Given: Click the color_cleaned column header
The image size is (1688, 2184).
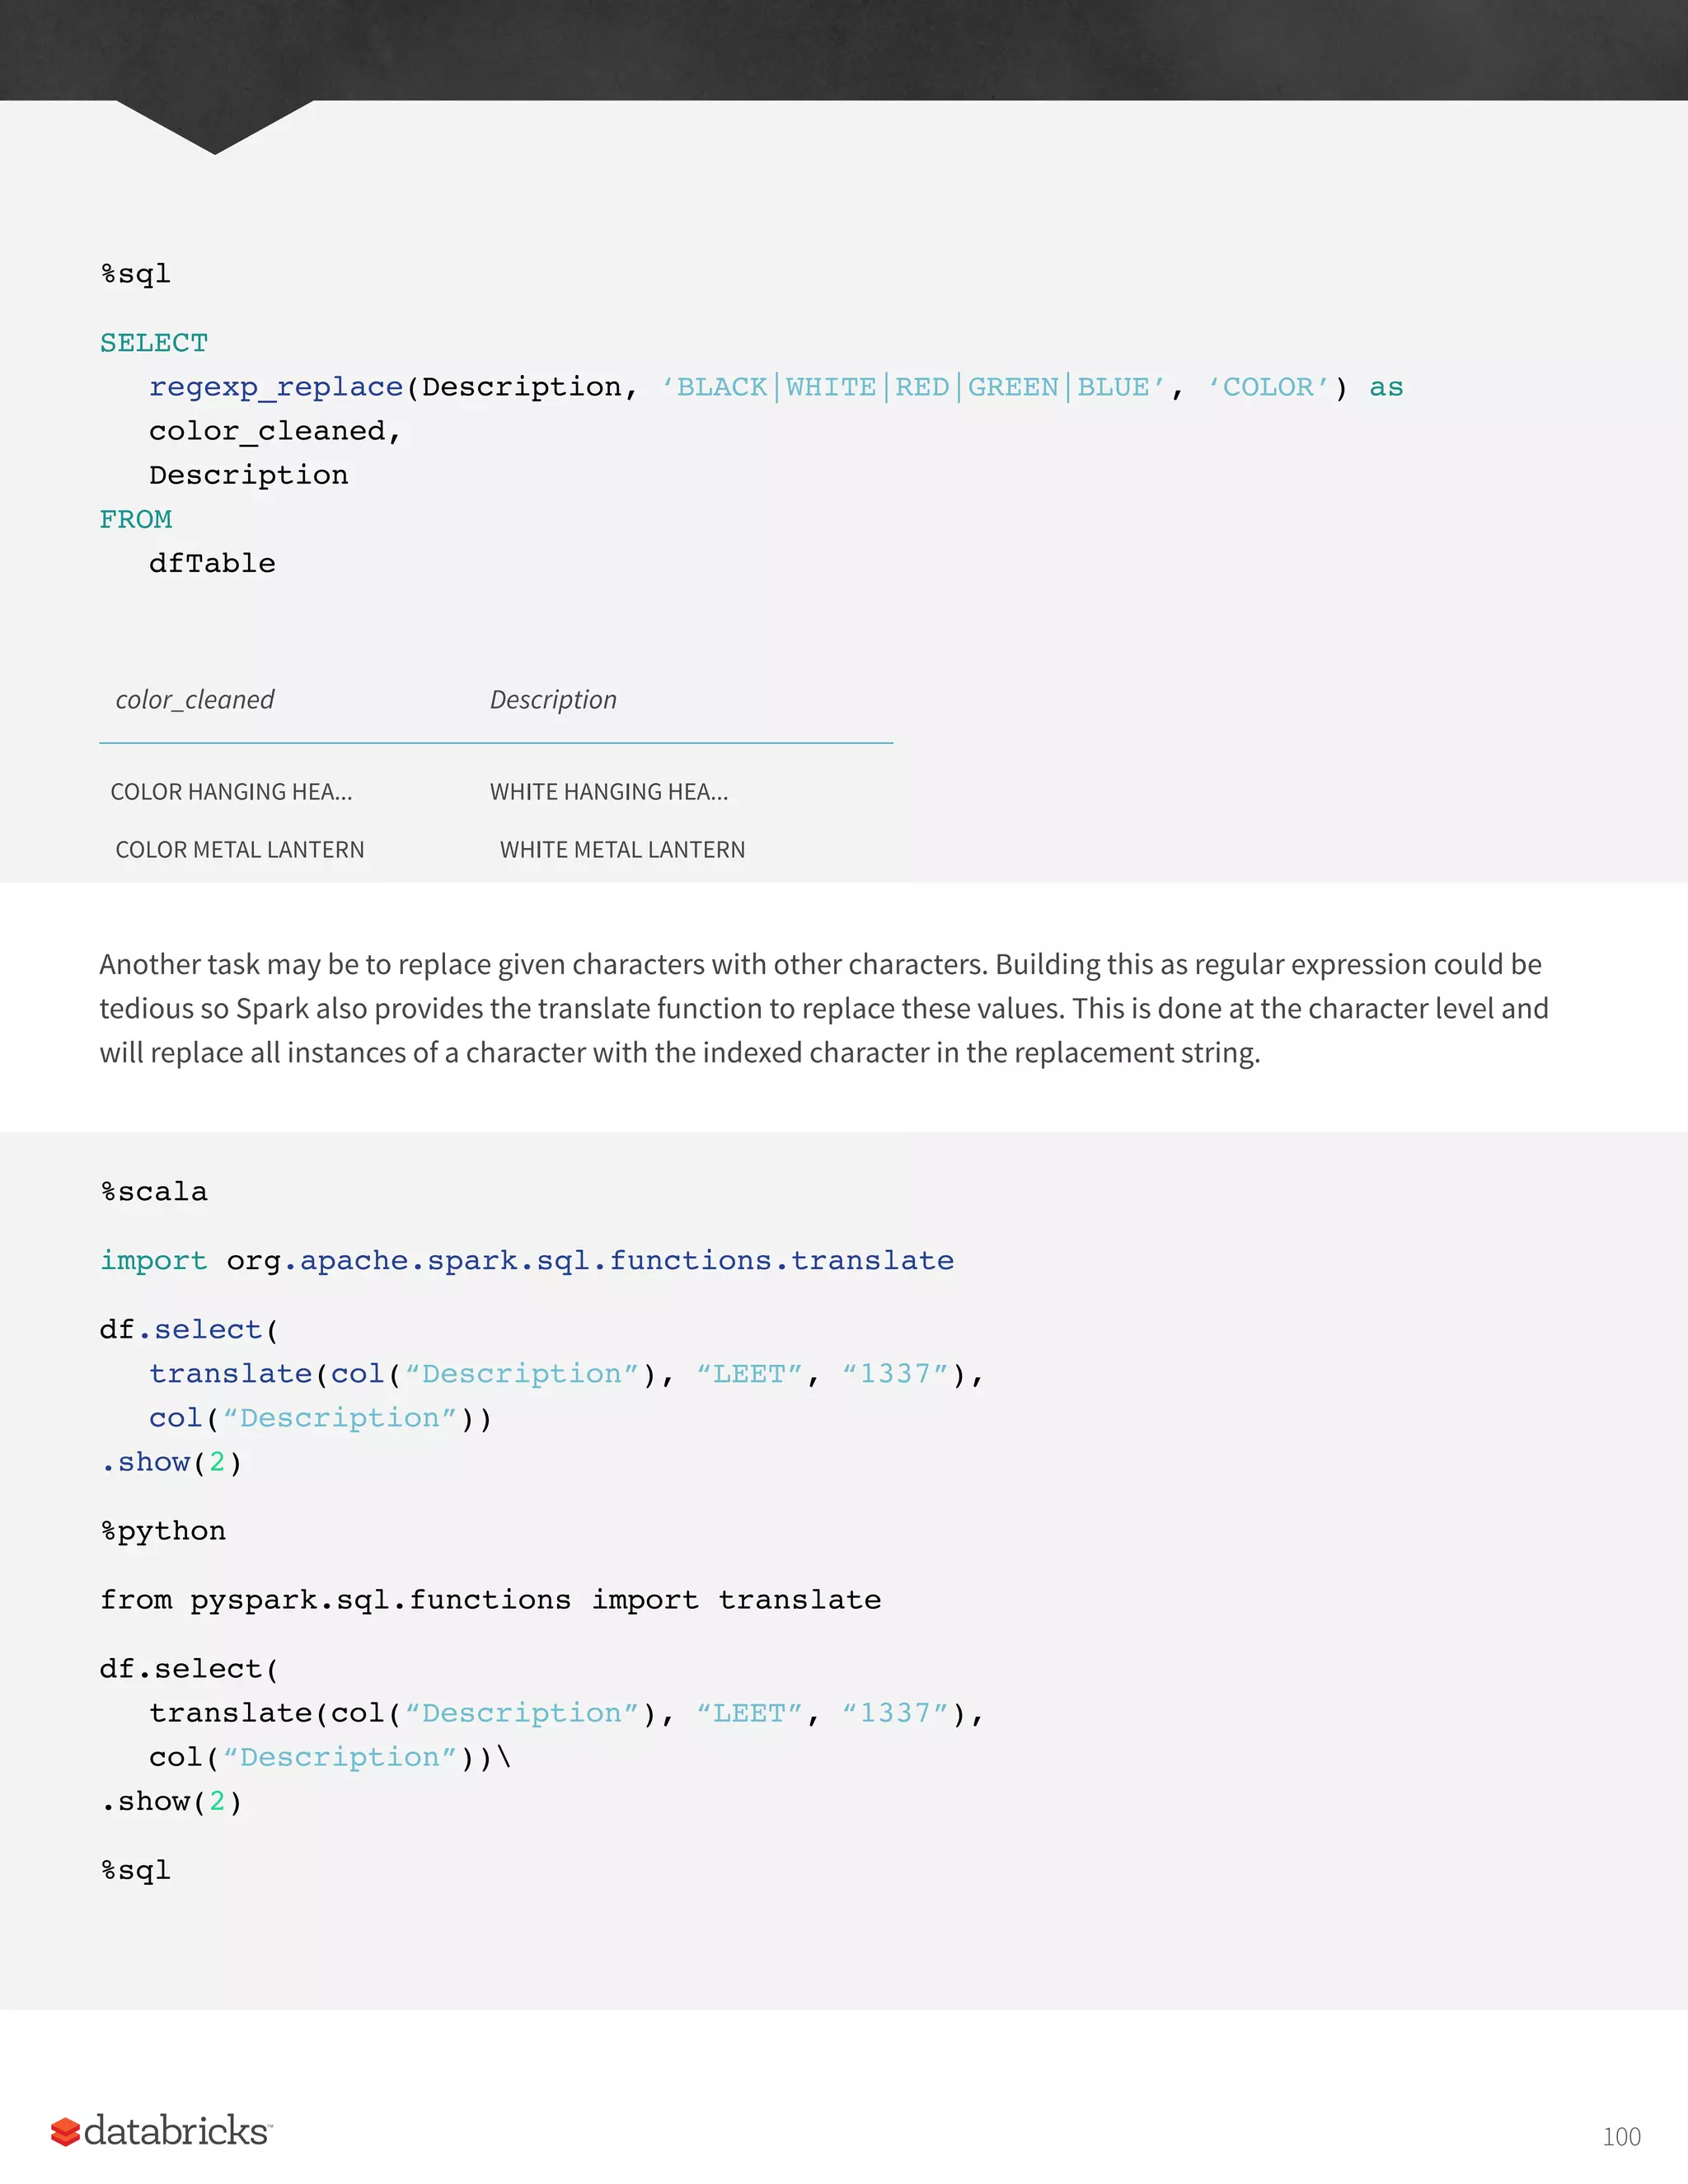Looking at the screenshot, I should [x=195, y=700].
